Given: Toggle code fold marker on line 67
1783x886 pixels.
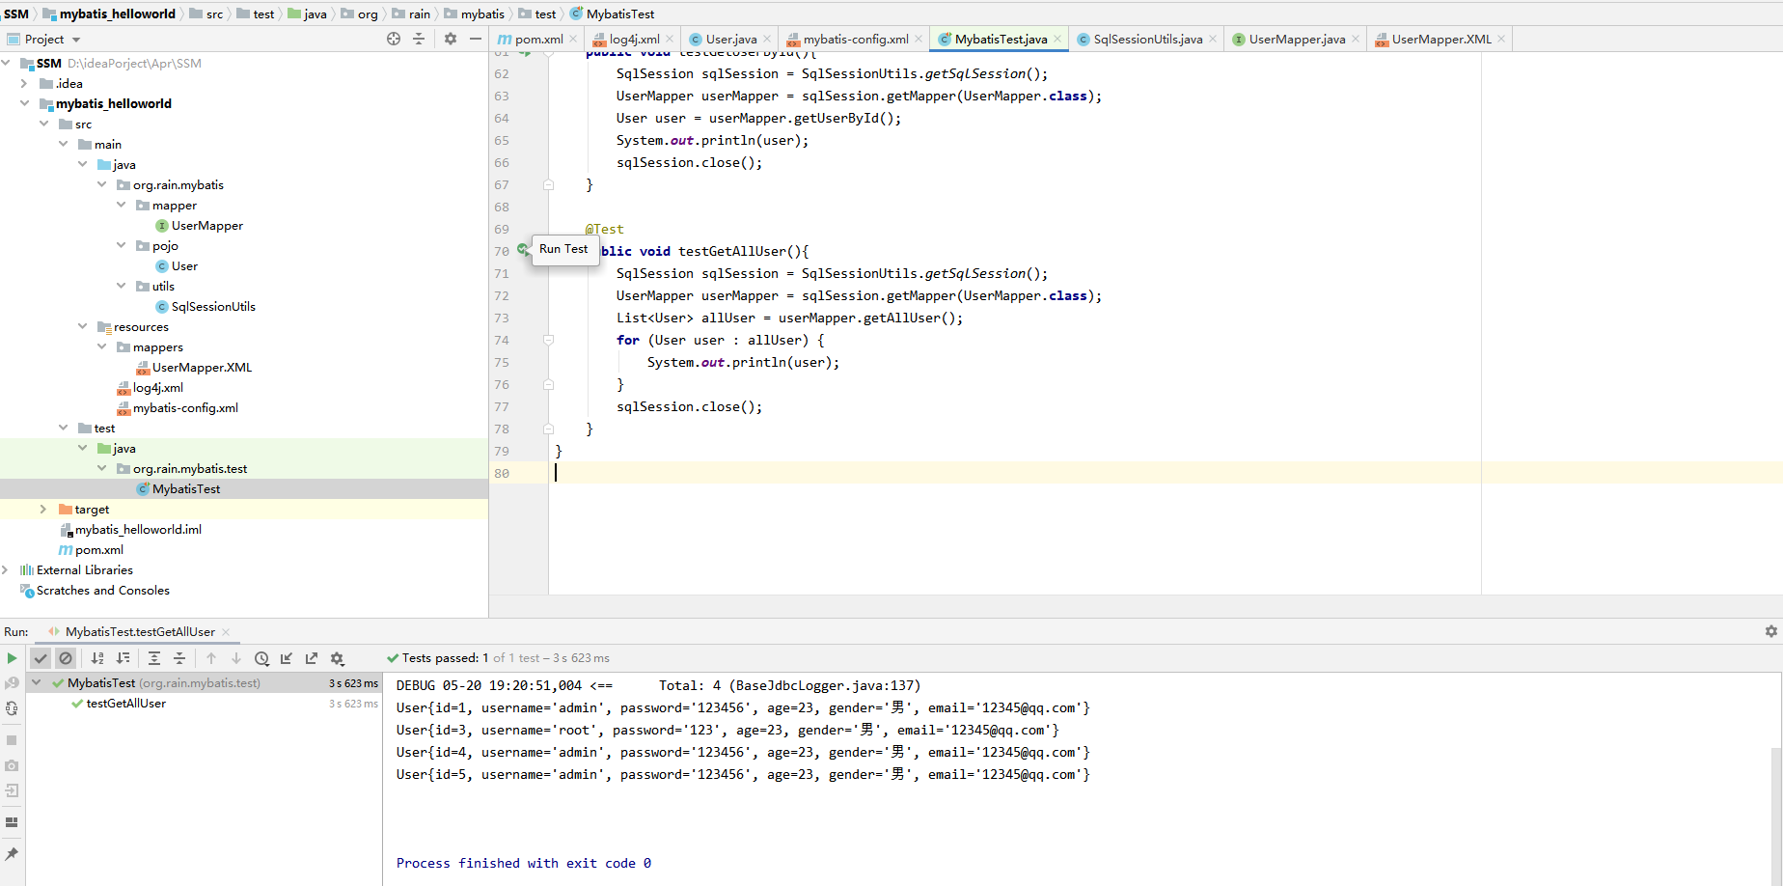Looking at the screenshot, I should 548,184.
